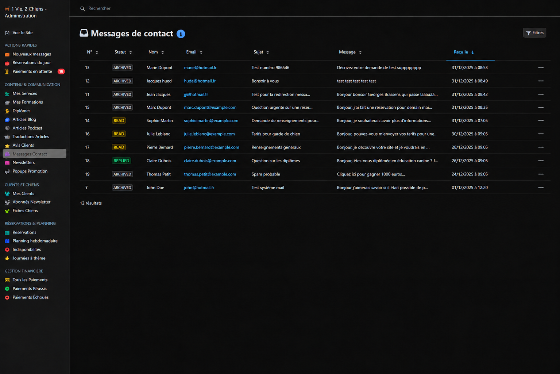Image resolution: width=560 pixels, height=374 pixels.
Task: Open Planning hebdomadaire page
Action: click(x=35, y=241)
